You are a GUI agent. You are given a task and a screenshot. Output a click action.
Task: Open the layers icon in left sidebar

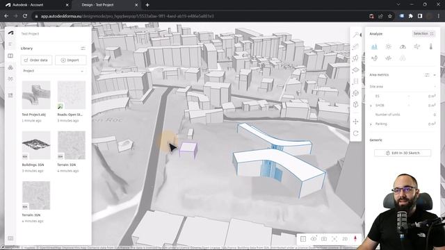10,67
